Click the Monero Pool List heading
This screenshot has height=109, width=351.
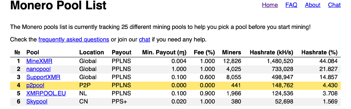(58, 5)
